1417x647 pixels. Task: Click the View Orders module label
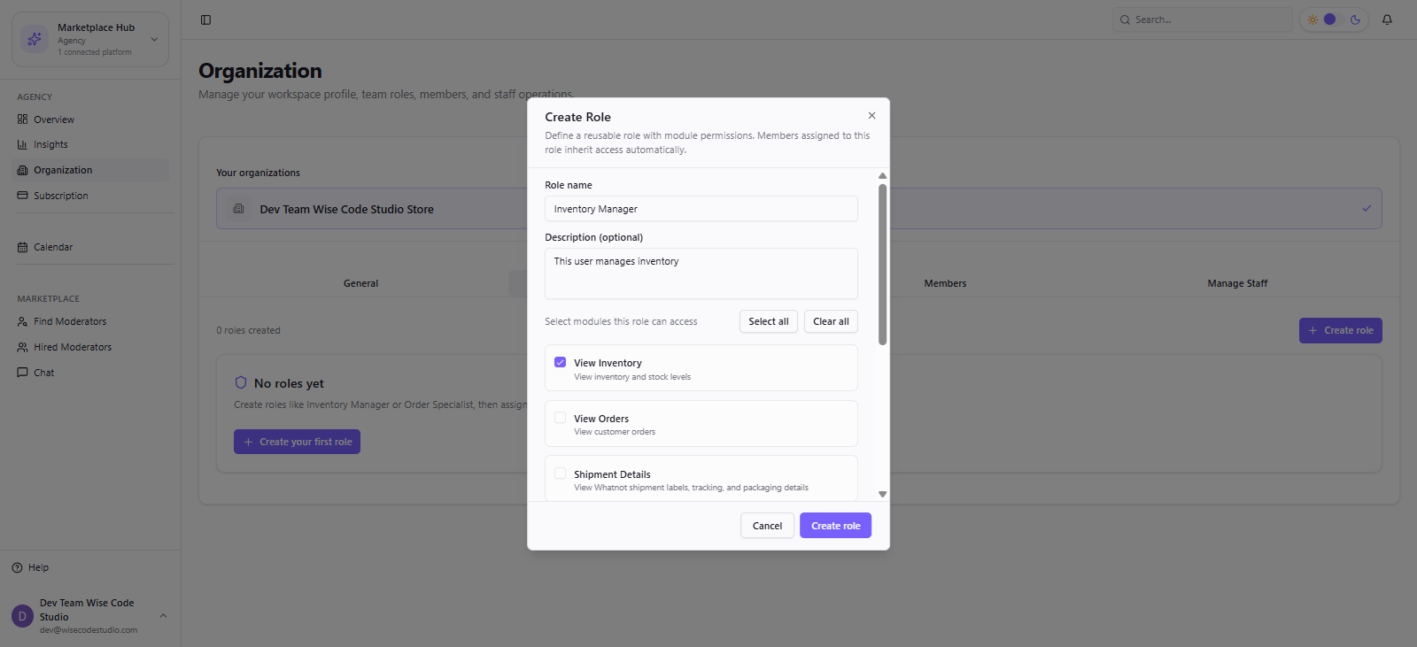click(601, 419)
